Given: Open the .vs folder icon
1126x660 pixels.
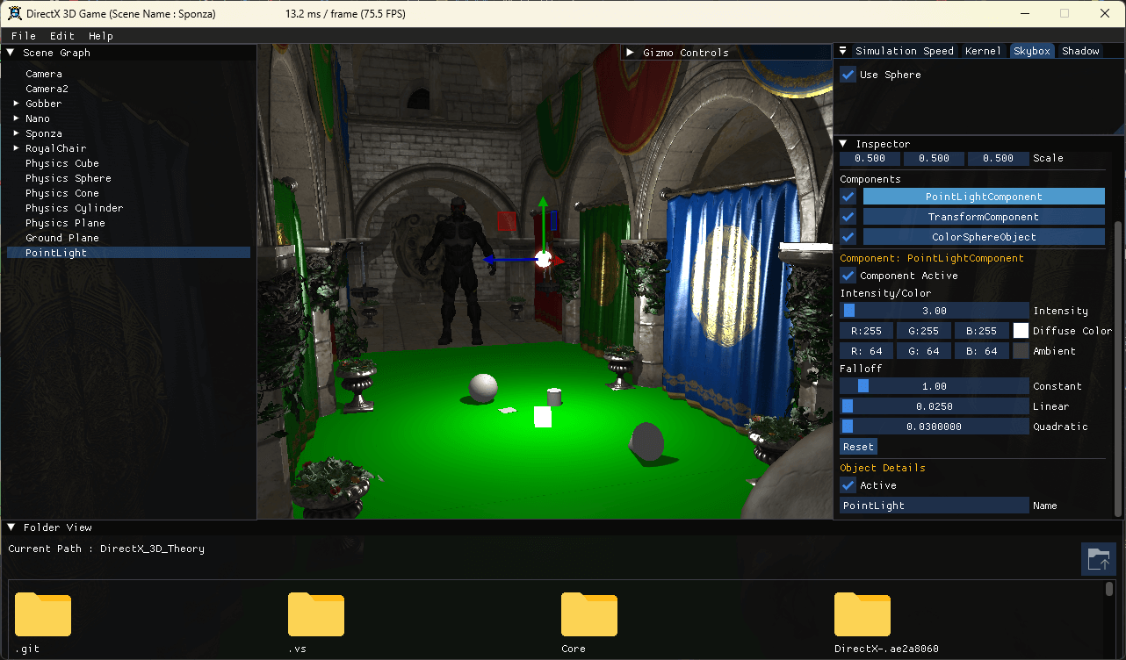Looking at the screenshot, I should click(x=316, y=614).
